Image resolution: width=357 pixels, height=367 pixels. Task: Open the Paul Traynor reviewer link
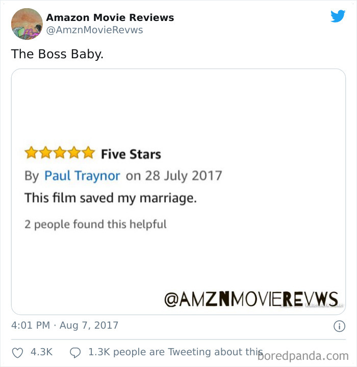pos(82,175)
